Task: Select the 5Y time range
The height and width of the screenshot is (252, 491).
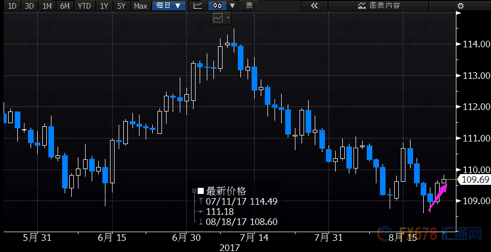Action: click(x=121, y=6)
